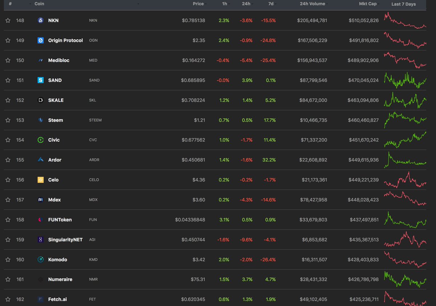436x306 pixels.
Task: Click the -9.6% 24h change value
Action: click(245, 240)
